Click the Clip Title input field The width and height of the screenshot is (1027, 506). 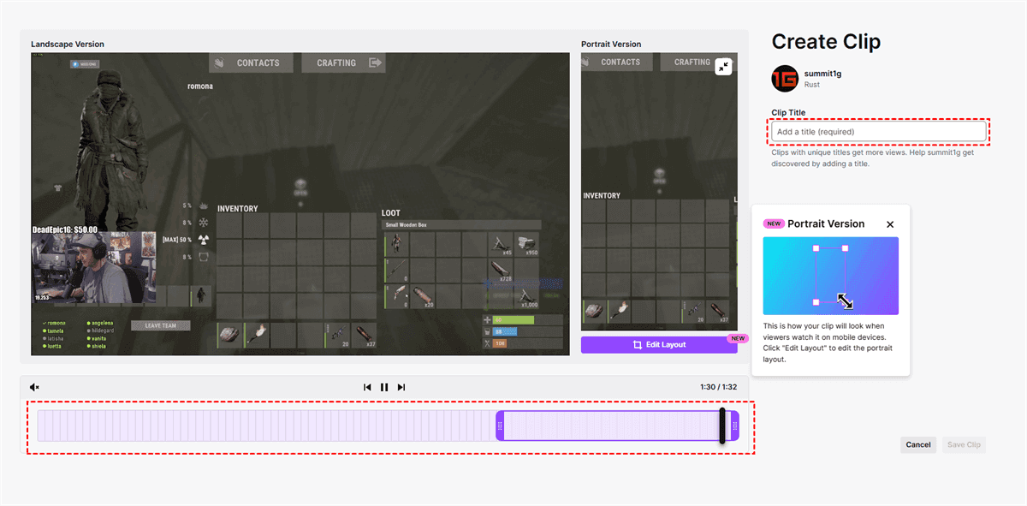click(878, 132)
